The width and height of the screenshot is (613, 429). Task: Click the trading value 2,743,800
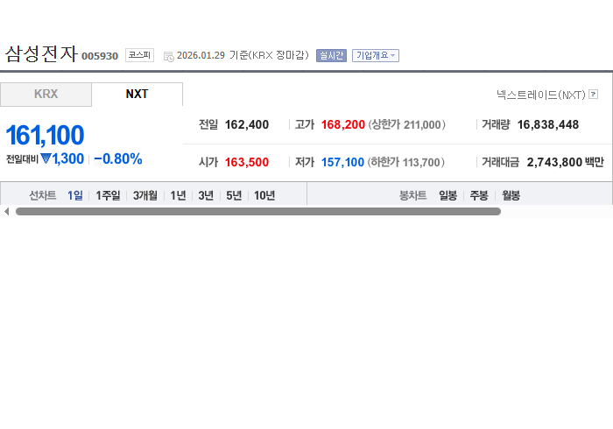[x=554, y=162]
